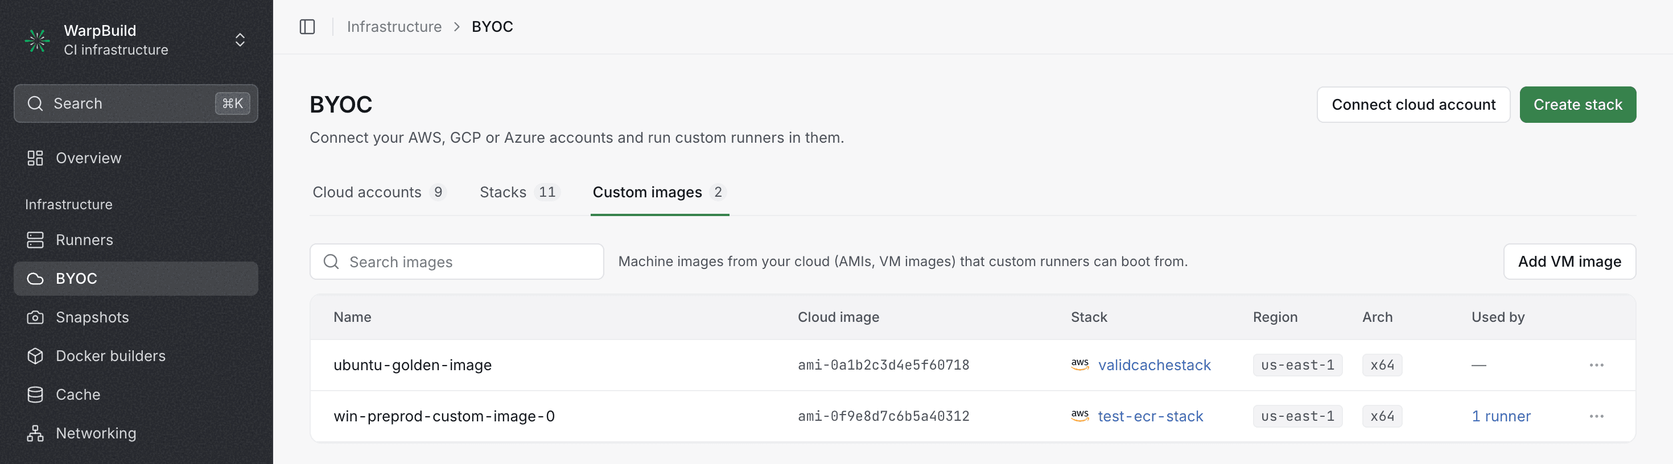Click AWS logo beside validcachestack
This screenshot has width=1673, height=464.
(1079, 364)
